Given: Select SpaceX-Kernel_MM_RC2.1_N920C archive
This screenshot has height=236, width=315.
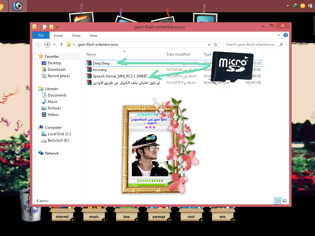Looking at the screenshot, I should pyautogui.click(x=120, y=76).
